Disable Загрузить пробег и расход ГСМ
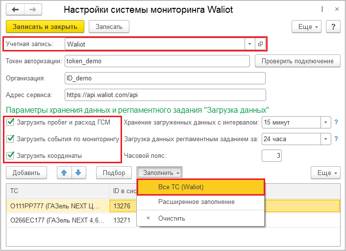The image size is (346, 251). coord(10,123)
